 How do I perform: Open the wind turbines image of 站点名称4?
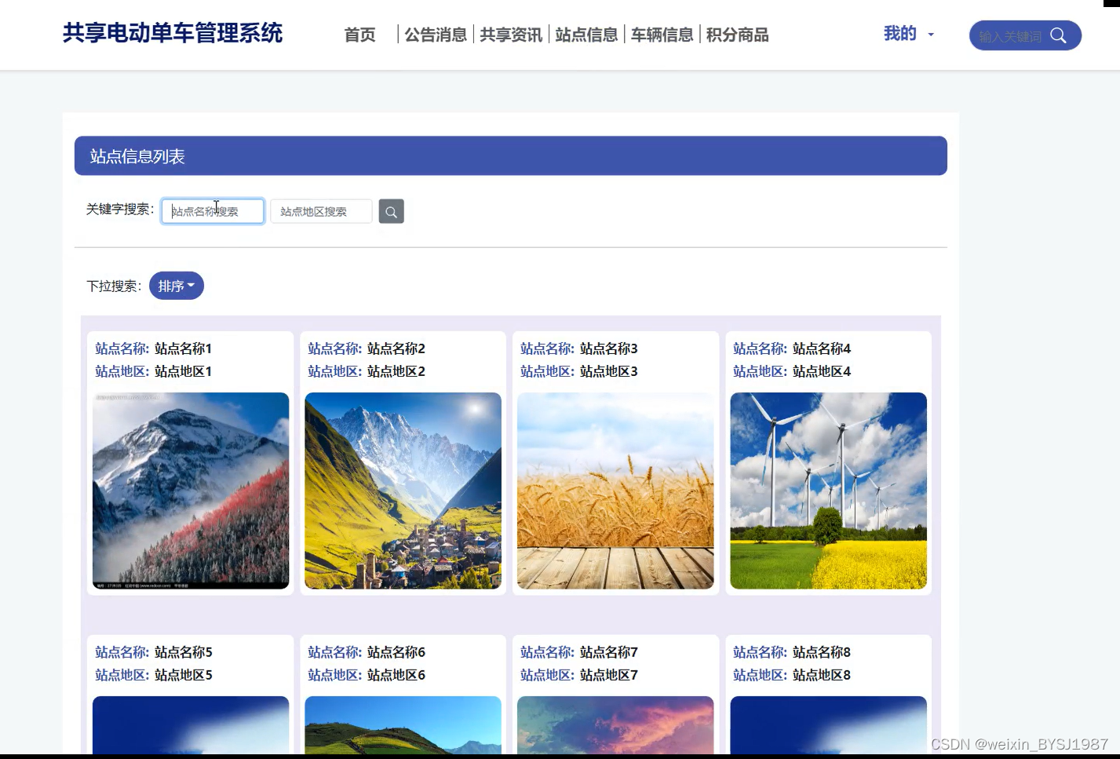(828, 491)
